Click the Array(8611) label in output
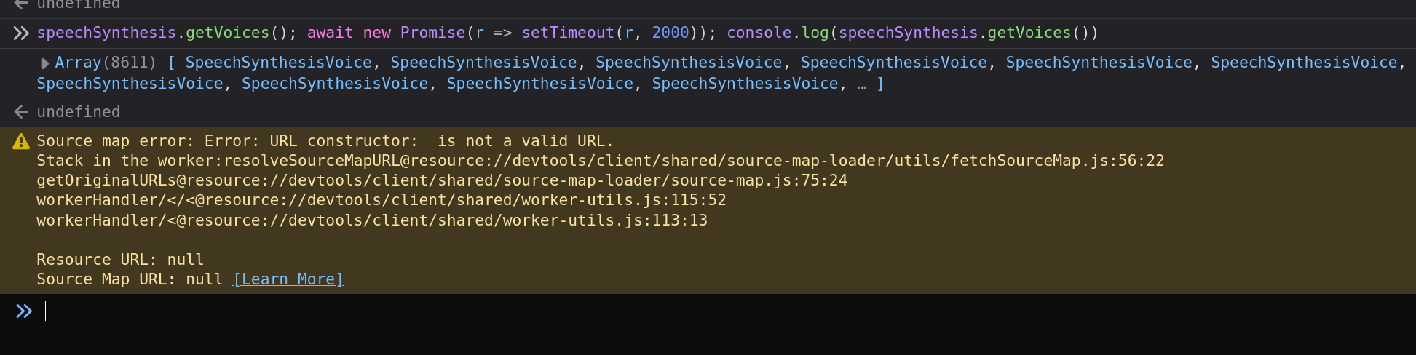Viewport: 1416px width, 355px height. pos(106,63)
